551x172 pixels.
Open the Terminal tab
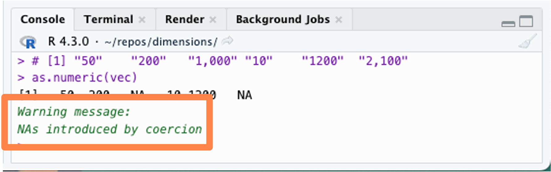(108, 19)
